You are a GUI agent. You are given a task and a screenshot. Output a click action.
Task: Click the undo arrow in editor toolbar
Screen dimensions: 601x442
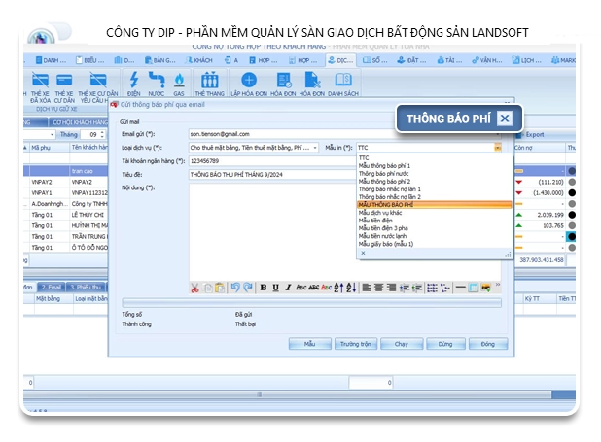coord(234,288)
